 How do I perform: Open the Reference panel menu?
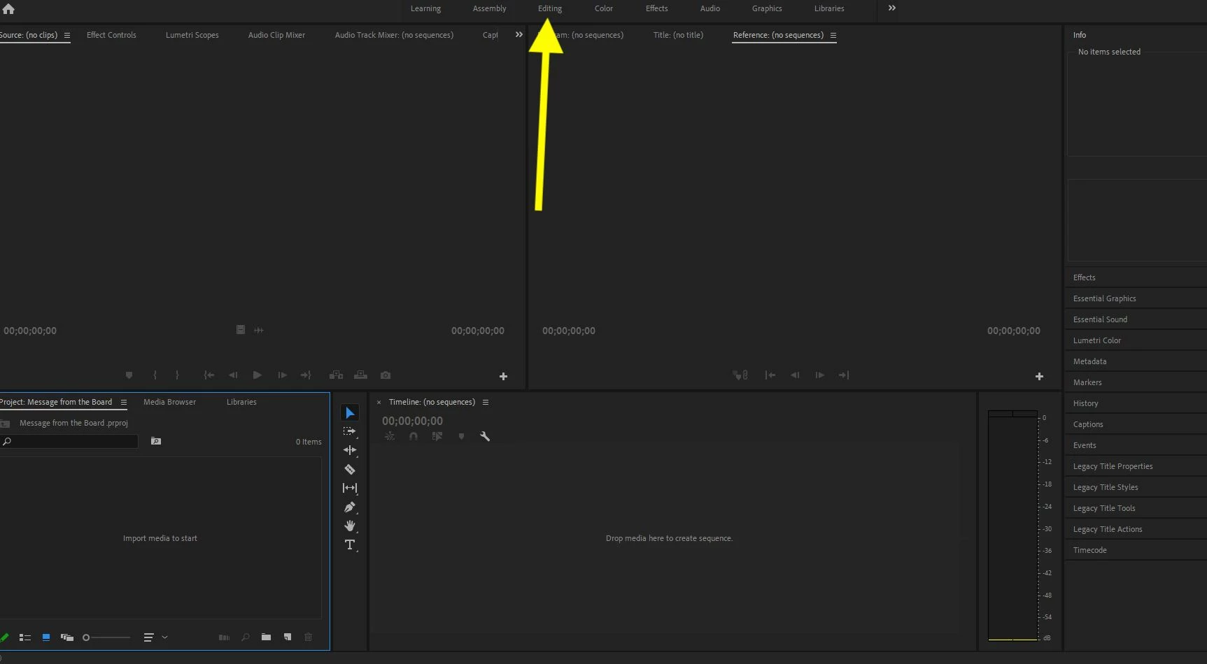tap(833, 35)
